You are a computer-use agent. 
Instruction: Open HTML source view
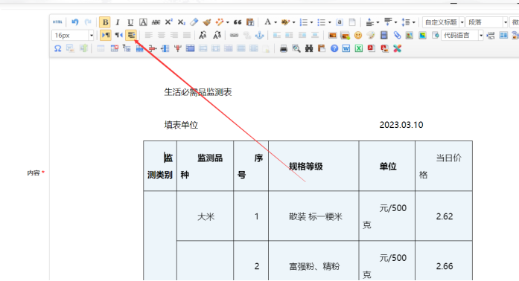point(57,22)
